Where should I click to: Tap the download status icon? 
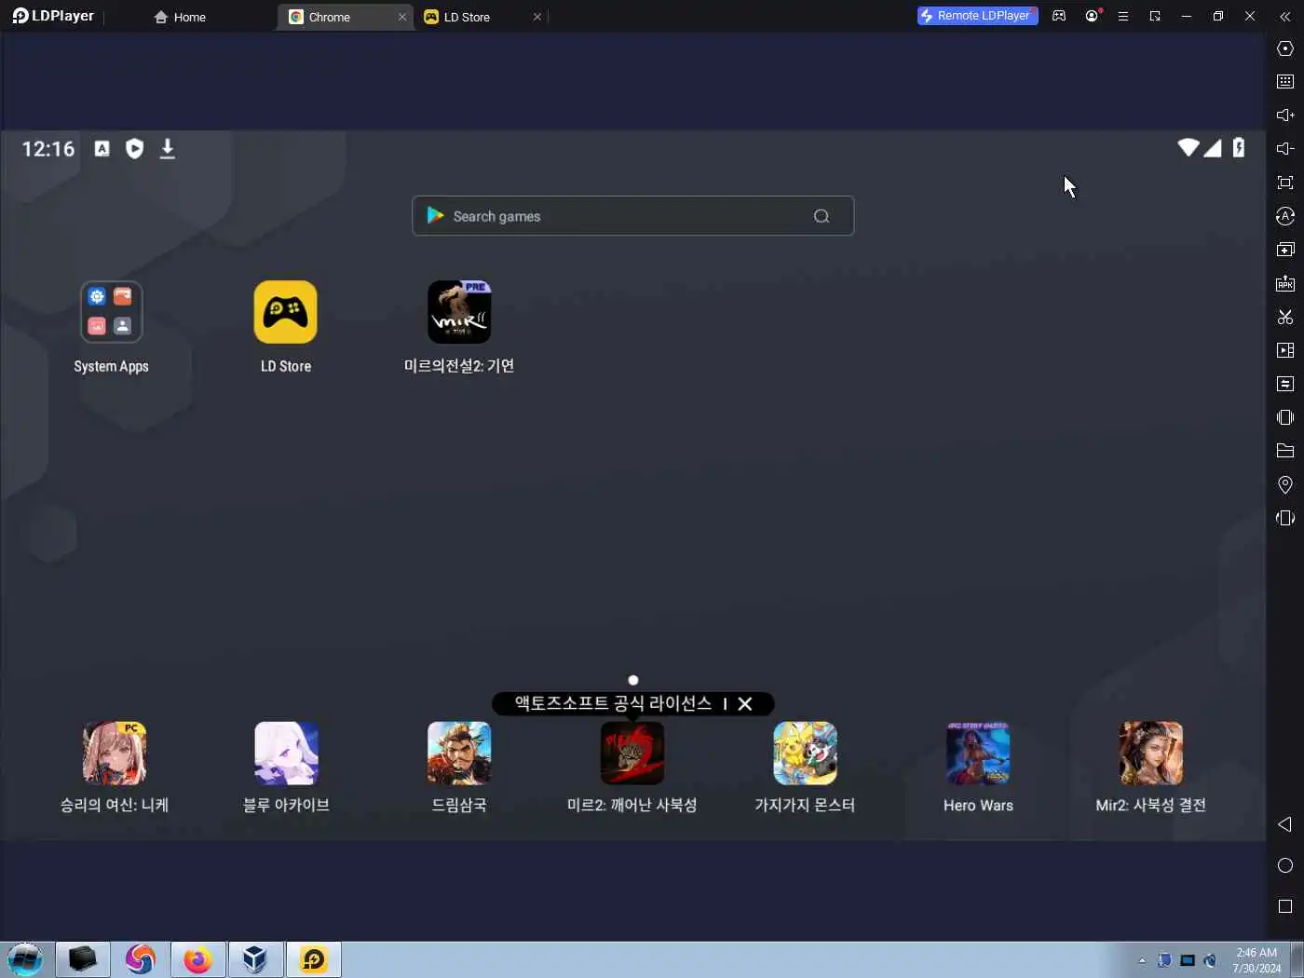(x=168, y=149)
